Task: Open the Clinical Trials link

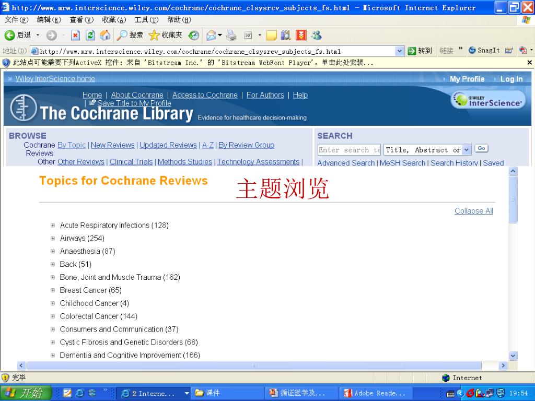Action: 131,162
